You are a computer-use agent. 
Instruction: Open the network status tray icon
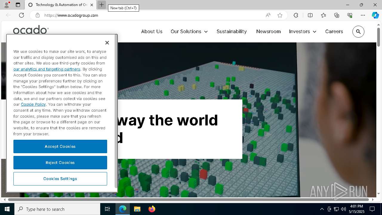tap(336, 209)
